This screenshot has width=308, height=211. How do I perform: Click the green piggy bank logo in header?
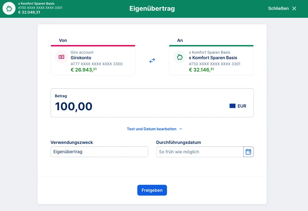click(x=9, y=8)
